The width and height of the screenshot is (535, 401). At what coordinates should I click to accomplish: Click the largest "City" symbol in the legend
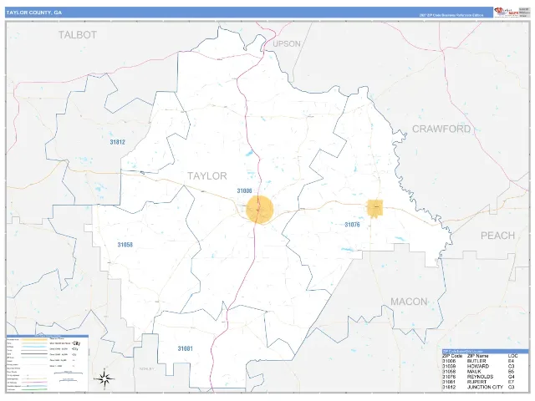point(76,343)
